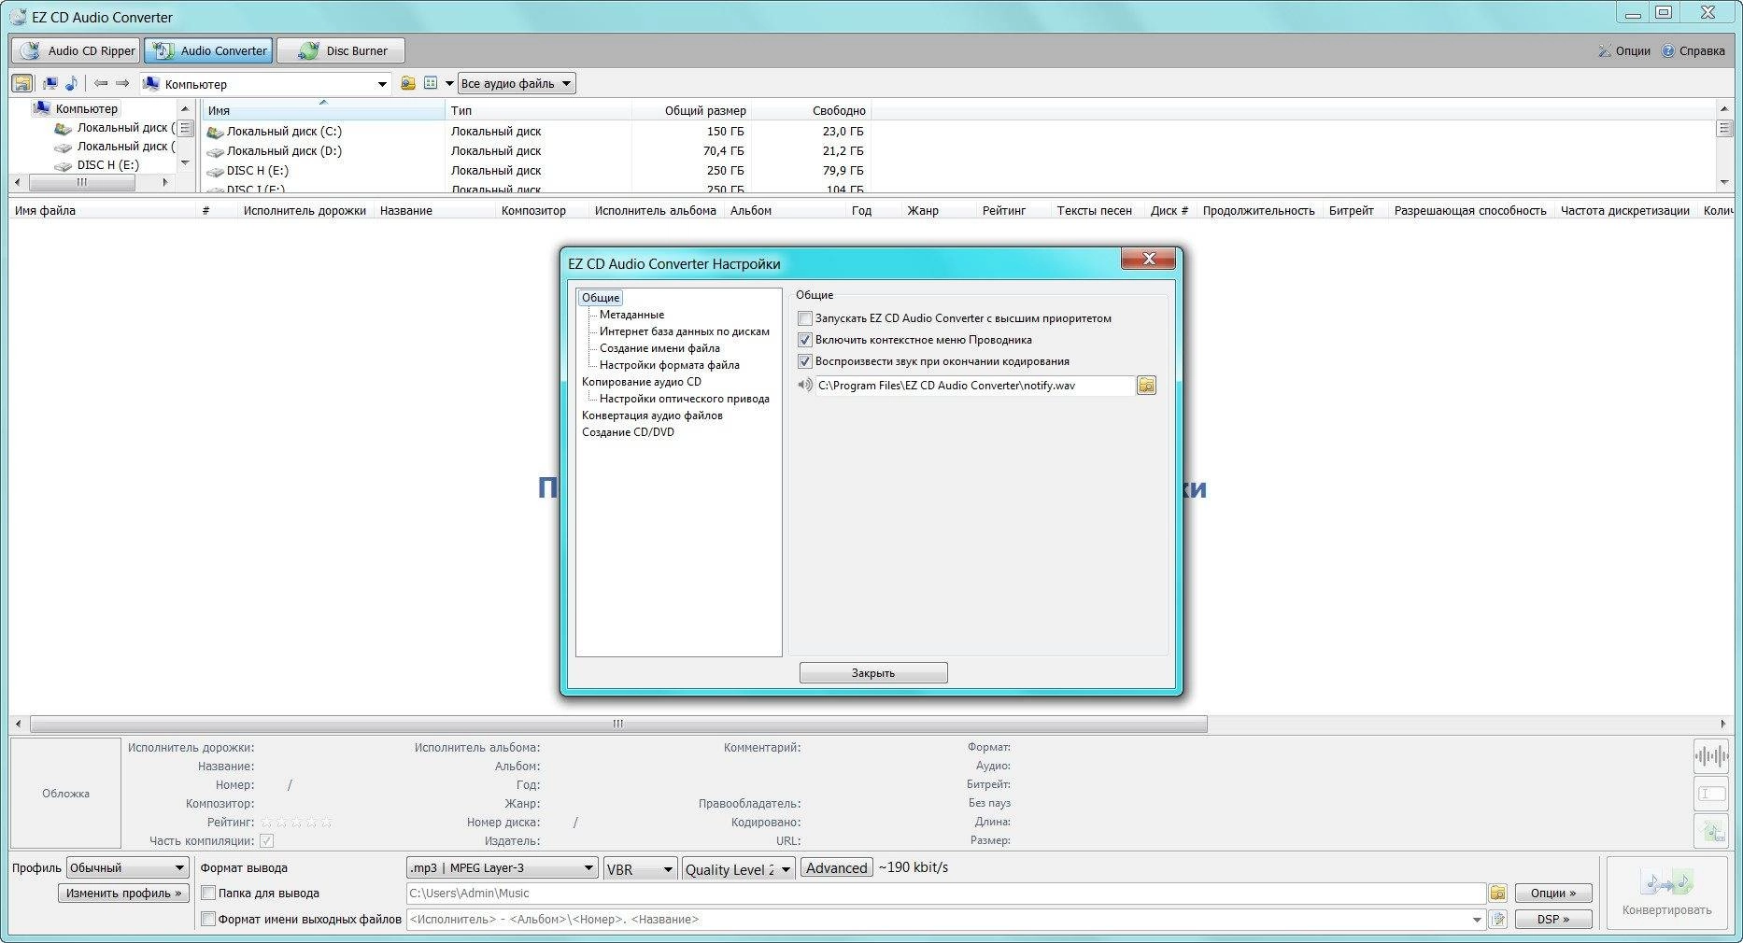
Task: Click the Convert (Конвертировать) button
Action: coord(1666,893)
